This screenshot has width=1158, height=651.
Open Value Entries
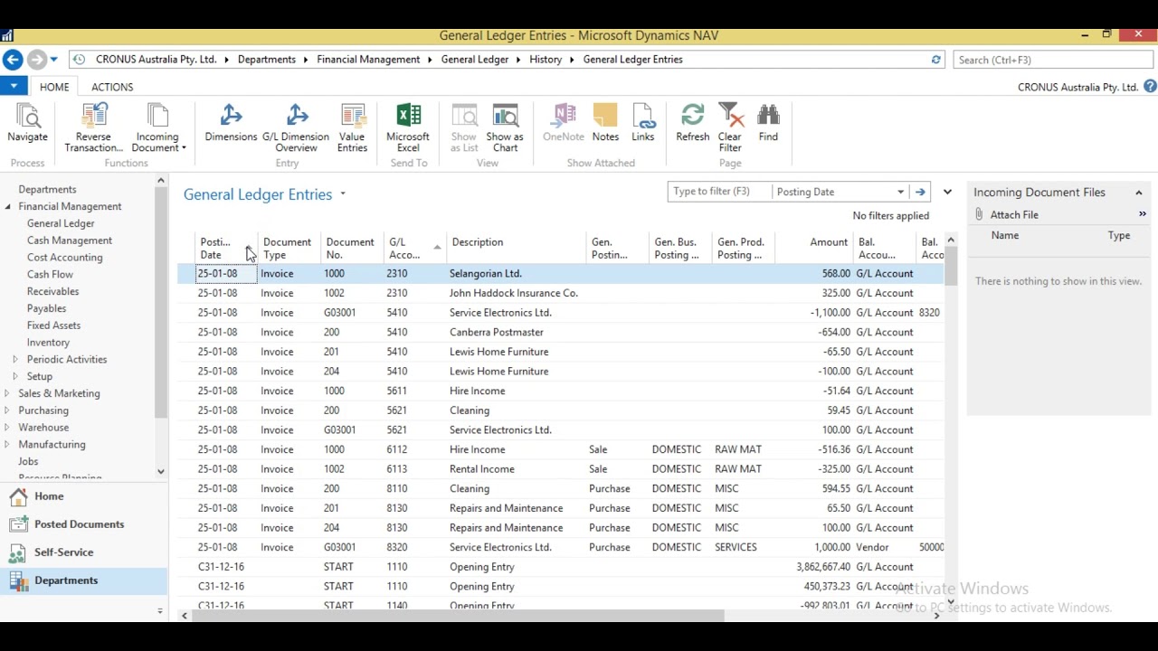(x=352, y=127)
